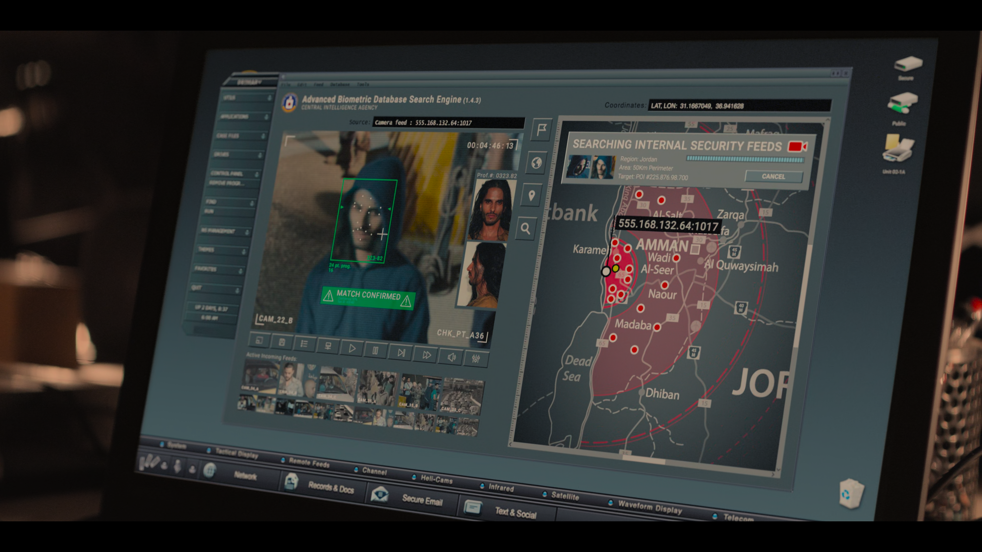
Task: Expand the Case Files sidebar dropdown
Action: click(x=263, y=136)
